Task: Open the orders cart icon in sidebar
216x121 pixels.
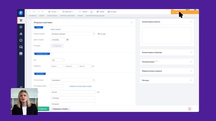Action: click(21, 21)
